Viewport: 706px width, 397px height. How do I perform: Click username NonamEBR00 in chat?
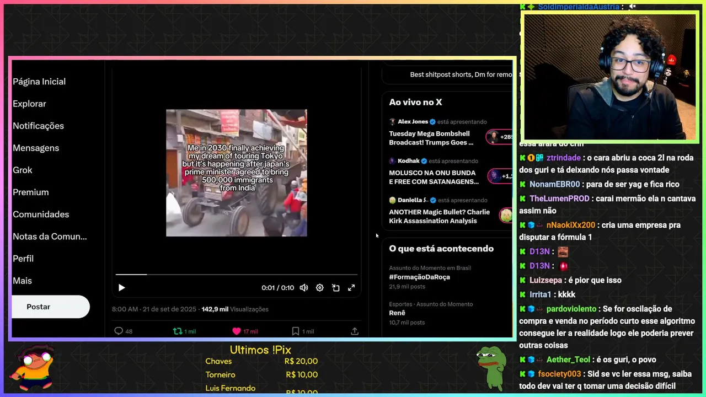[554, 184]
